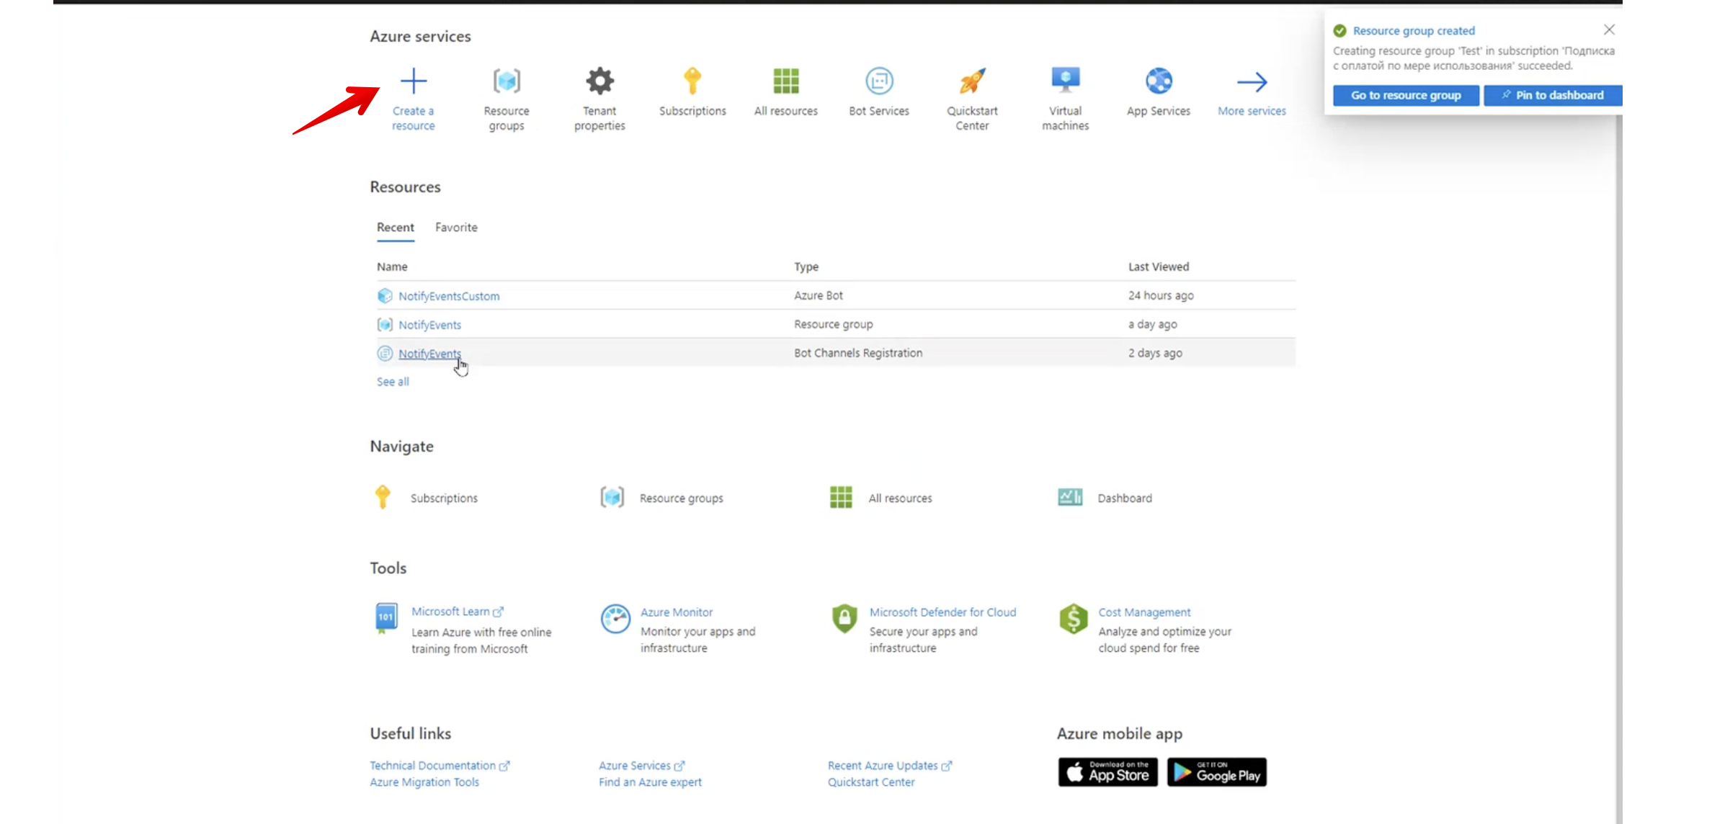The width and height of the screenshot is (1712, 824).
Task: Click the Azure Monitor gauge icon
Action: [615, 619]
